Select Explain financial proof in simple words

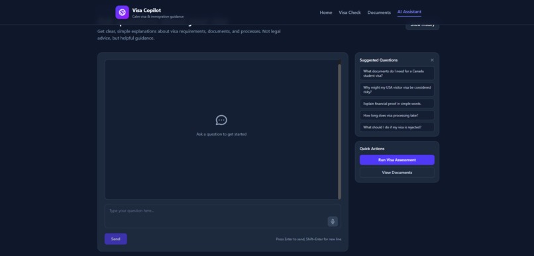tap(397, 104)
